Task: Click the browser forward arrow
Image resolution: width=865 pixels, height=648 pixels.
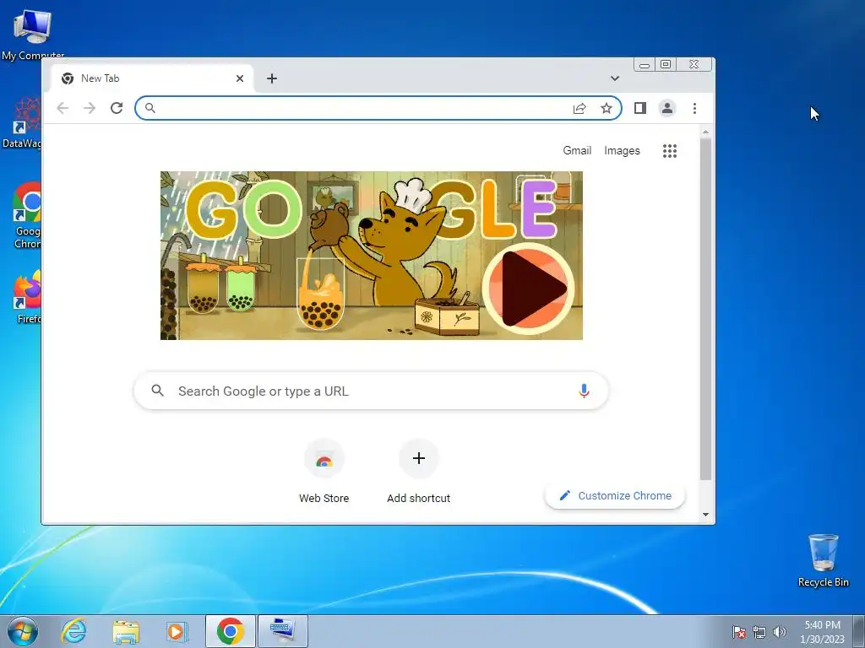Action: tap(90, 108)
